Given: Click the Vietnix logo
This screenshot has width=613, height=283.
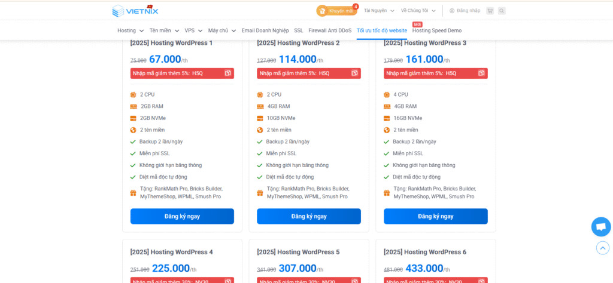Looking at the screenshot, I should (x=135, y=10).
